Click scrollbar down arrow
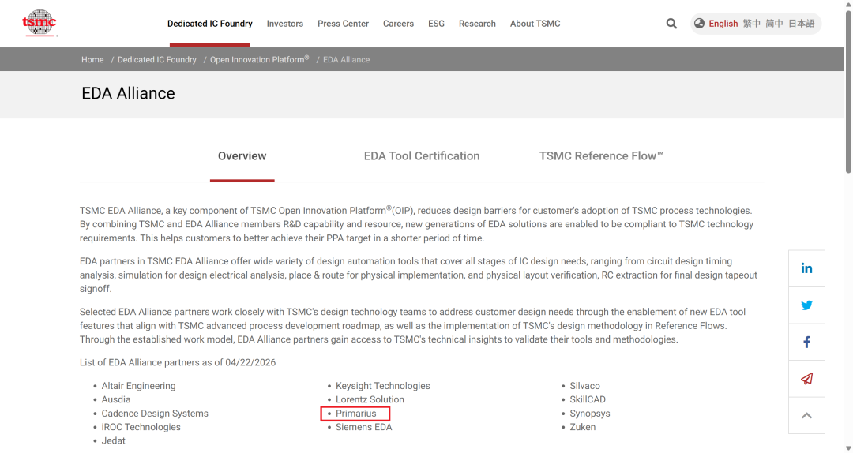 (x=848, y=448)
